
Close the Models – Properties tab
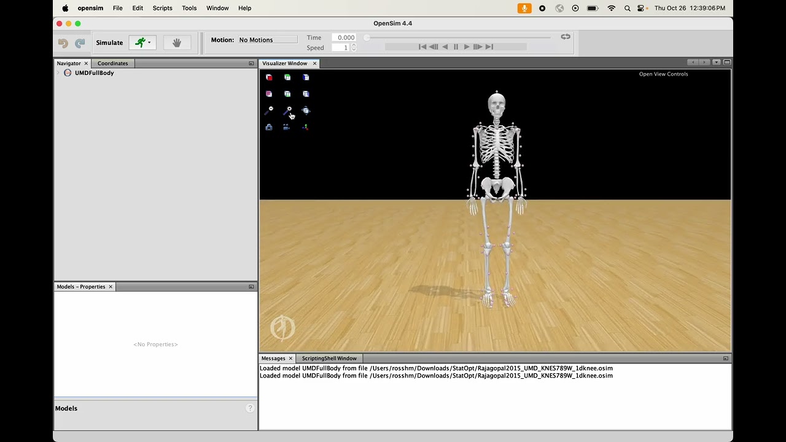point(111,287)
